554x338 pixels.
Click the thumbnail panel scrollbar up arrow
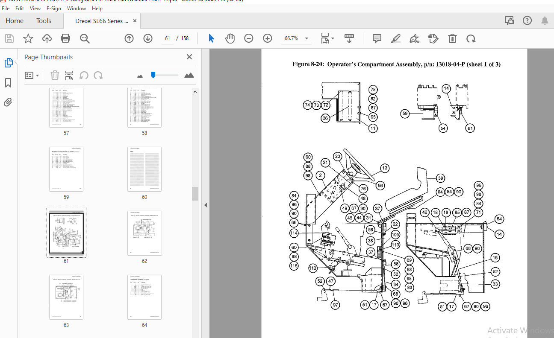tap(195, 92)
